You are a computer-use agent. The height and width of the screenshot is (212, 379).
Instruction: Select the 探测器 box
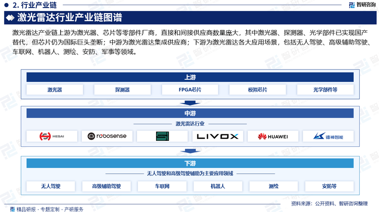(122, 89)
